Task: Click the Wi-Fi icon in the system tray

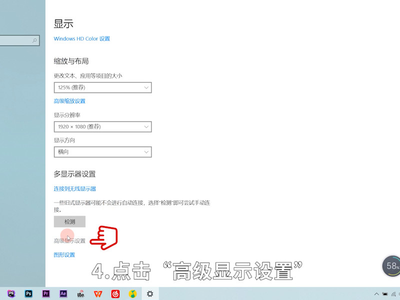Action: point(394,294)
